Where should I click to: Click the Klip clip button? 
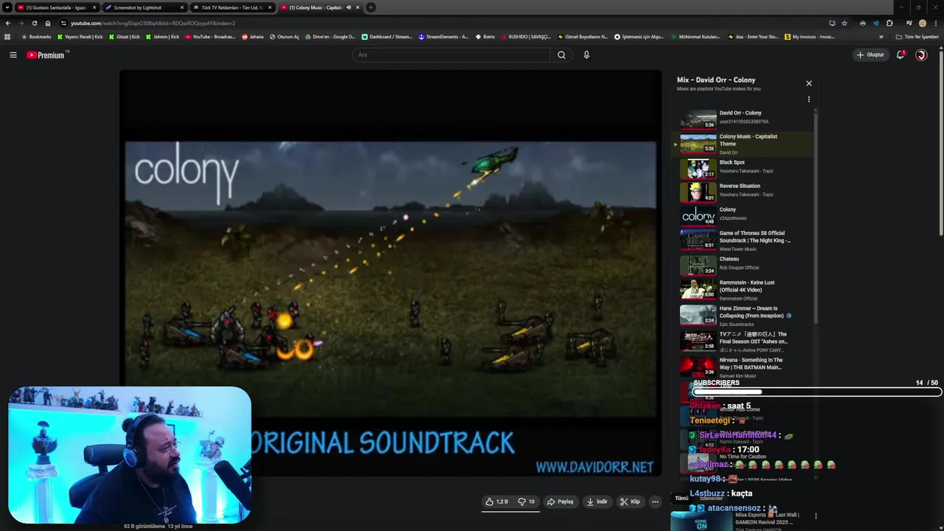click(630, 502)
